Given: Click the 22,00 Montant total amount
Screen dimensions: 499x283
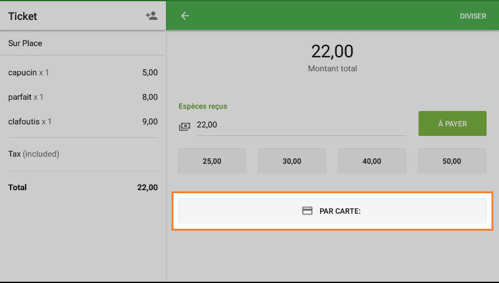Looking at the screenshot, I should pyautogui.click(x=332, y=51).
